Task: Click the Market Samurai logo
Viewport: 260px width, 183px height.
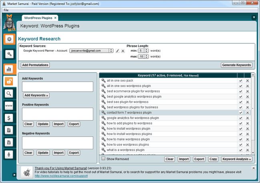Action: click(9, 23)
